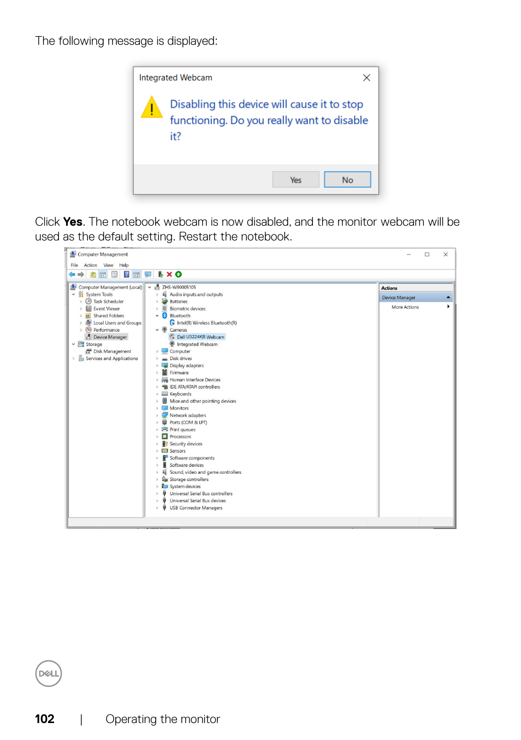
Task: Click the Up One Level folder icon
Action: 93,274
